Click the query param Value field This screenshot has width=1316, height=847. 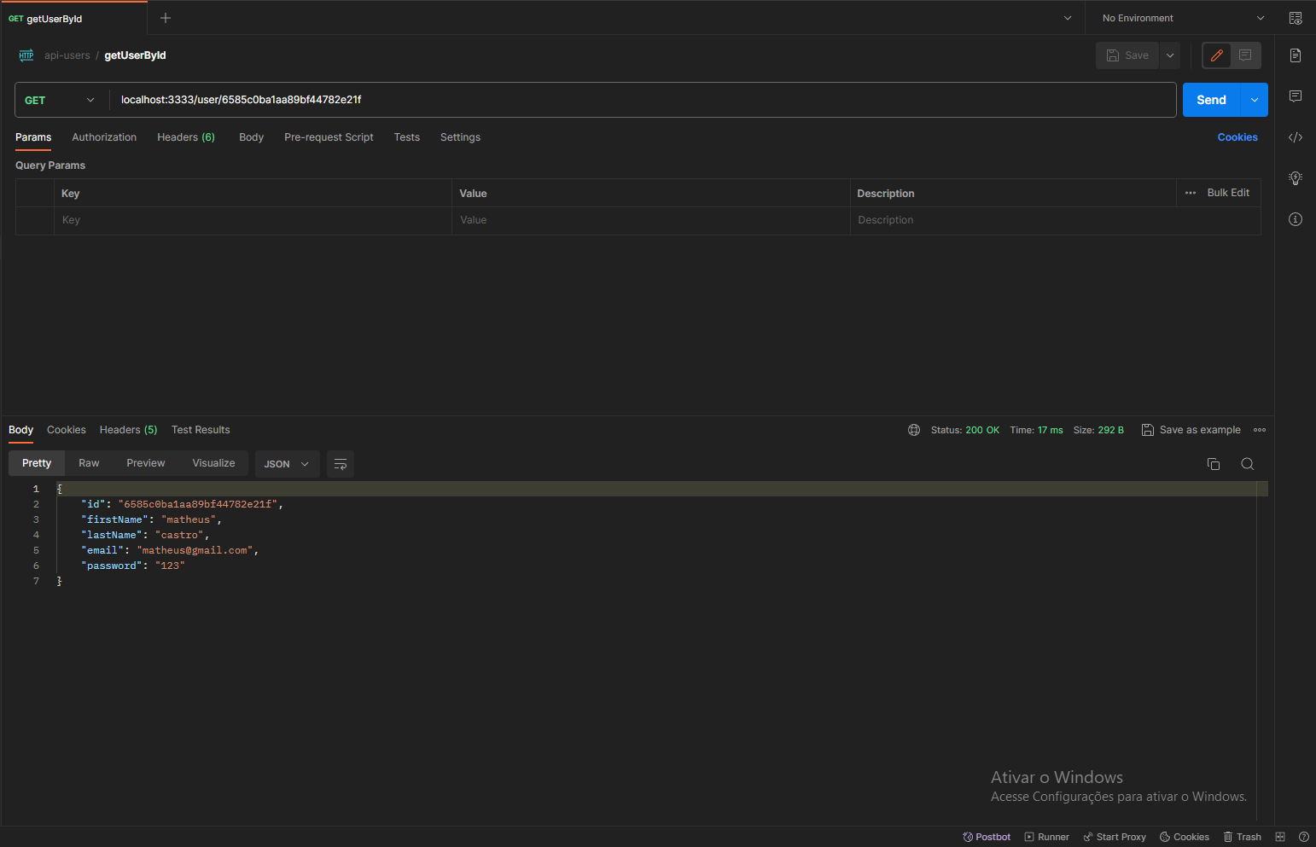point(650,220)
